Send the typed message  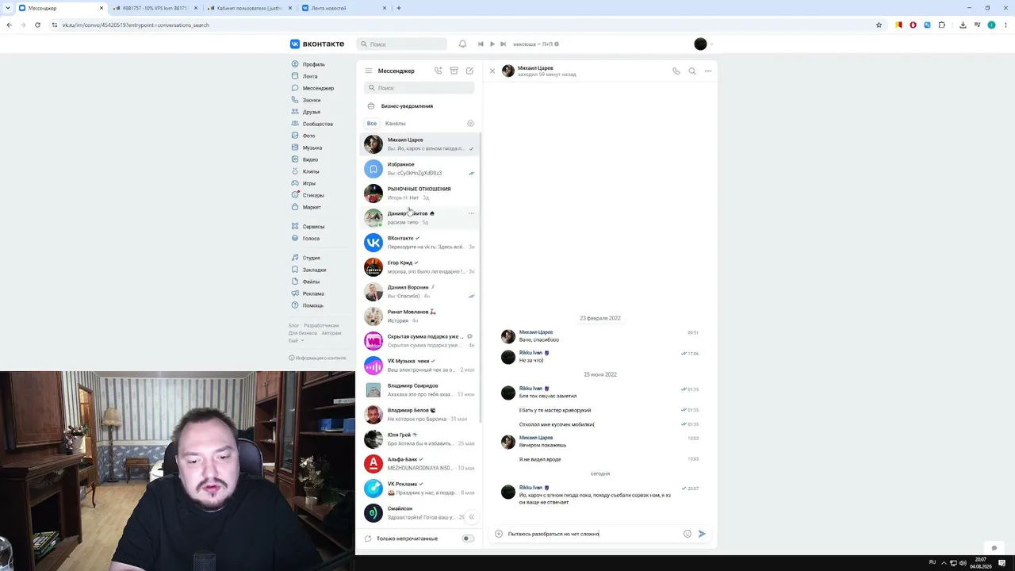(x=702, y=534)
